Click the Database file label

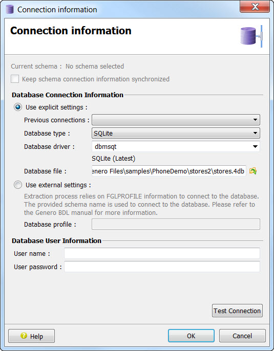[x=45, y=171]
